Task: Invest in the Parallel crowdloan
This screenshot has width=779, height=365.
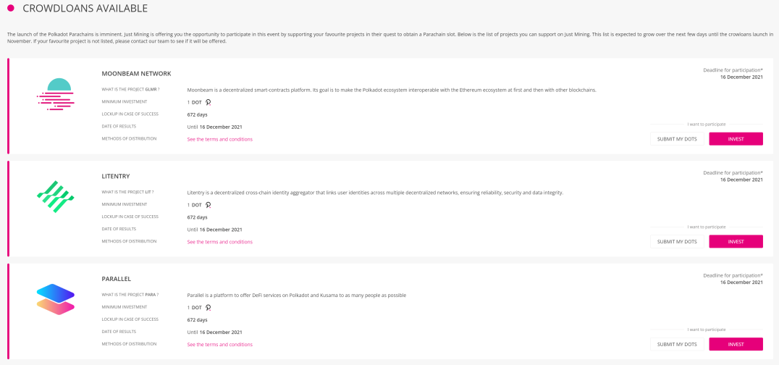Action: [736, 344]
